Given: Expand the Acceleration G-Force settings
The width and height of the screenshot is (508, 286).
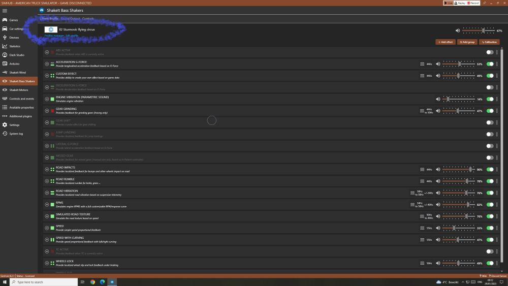Looking at the screenshot, I should pos(47,64).
